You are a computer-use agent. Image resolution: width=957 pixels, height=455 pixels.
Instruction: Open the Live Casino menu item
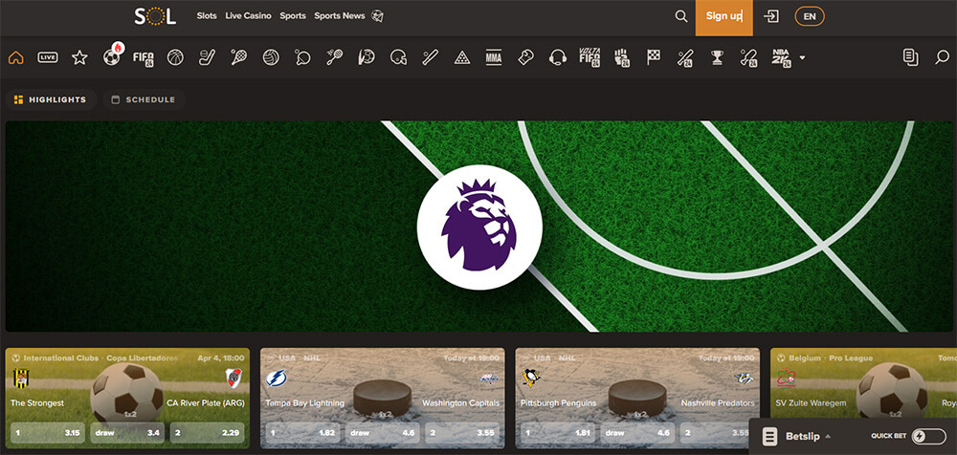point(249,16)
